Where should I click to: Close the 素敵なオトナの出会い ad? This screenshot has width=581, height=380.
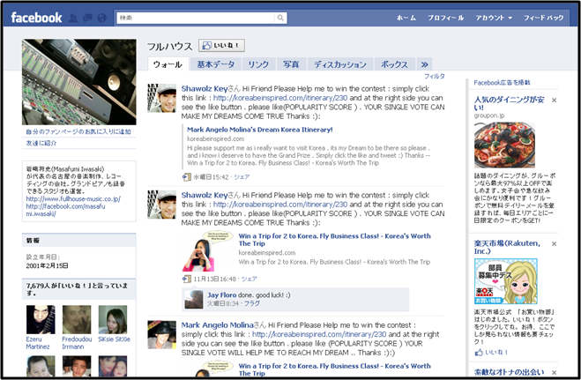554,372
